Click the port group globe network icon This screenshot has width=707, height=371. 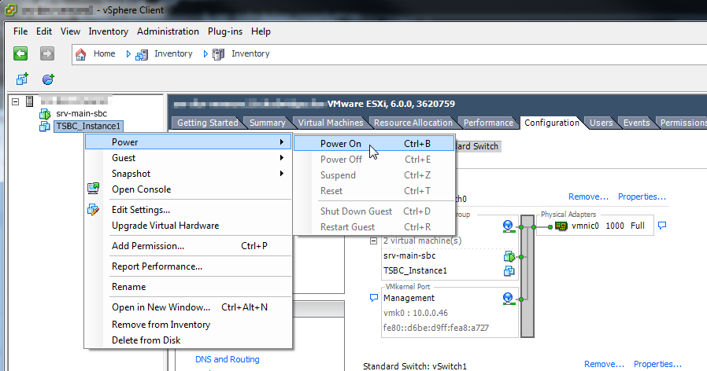[x=508, y=226]
